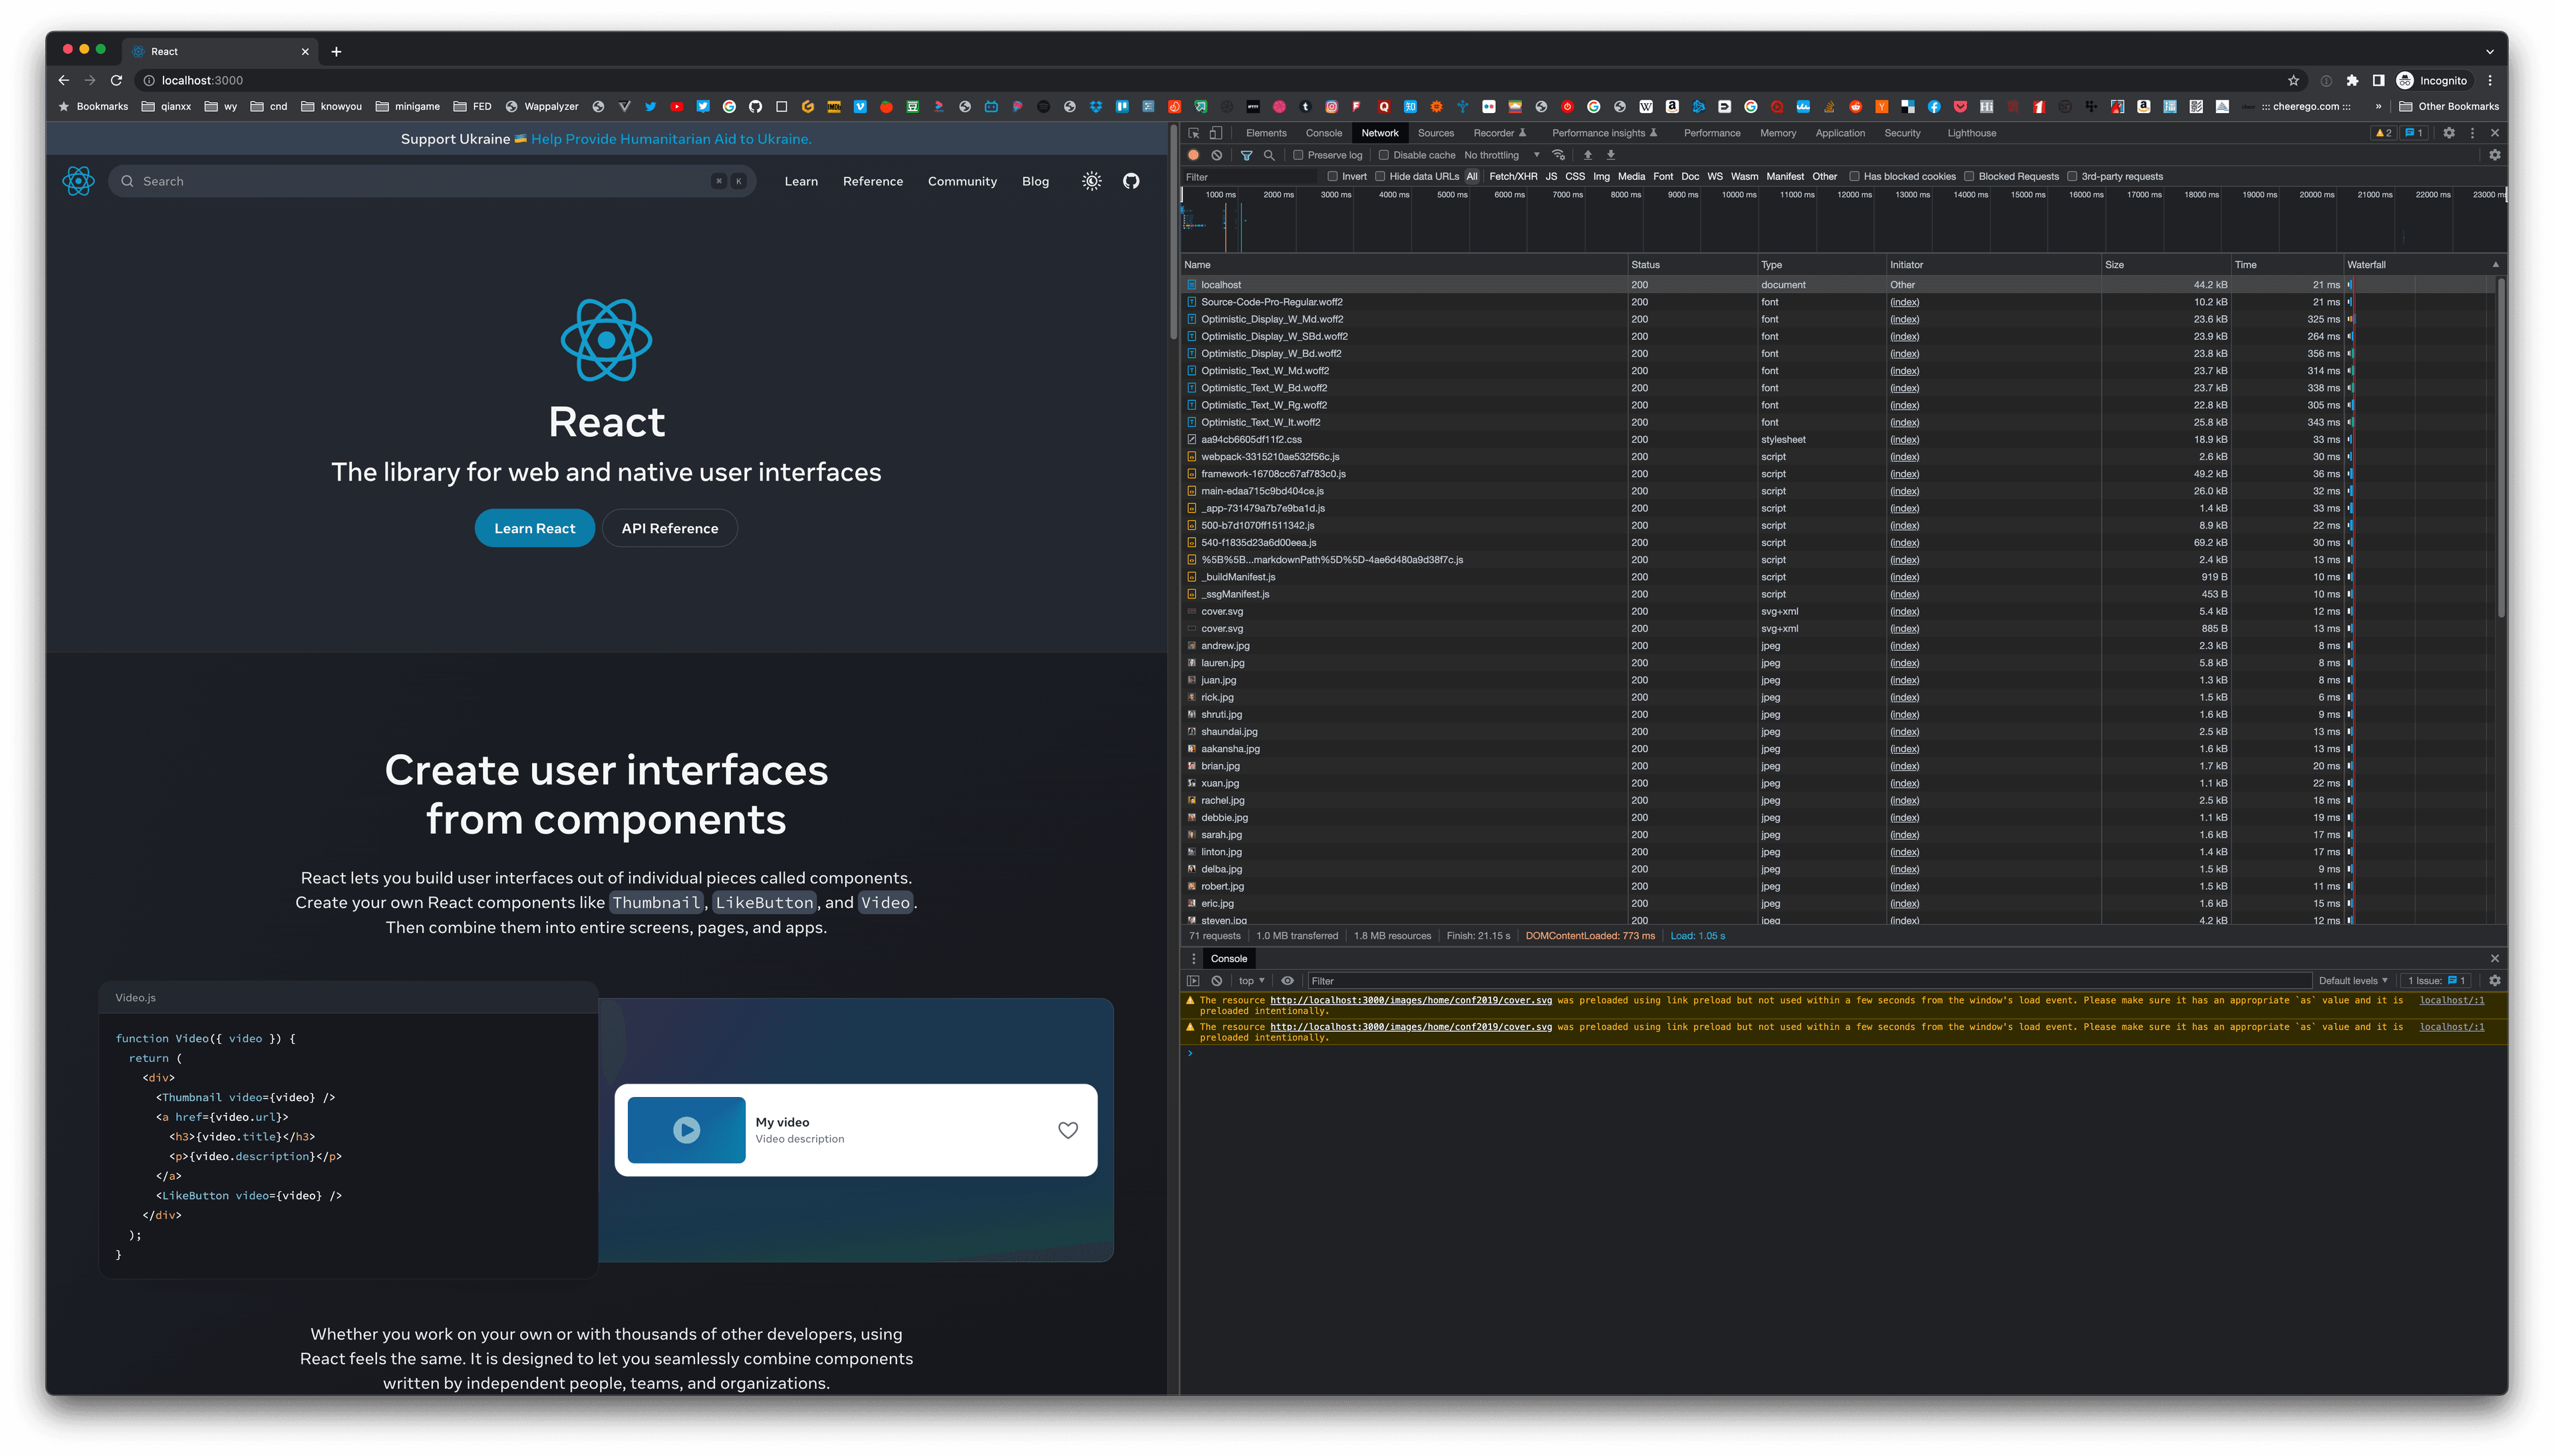The image size is (2554, 1456).
Task: Click the Network tab in DevTools
Action: pyautogui.click(x=1381, y=134)
